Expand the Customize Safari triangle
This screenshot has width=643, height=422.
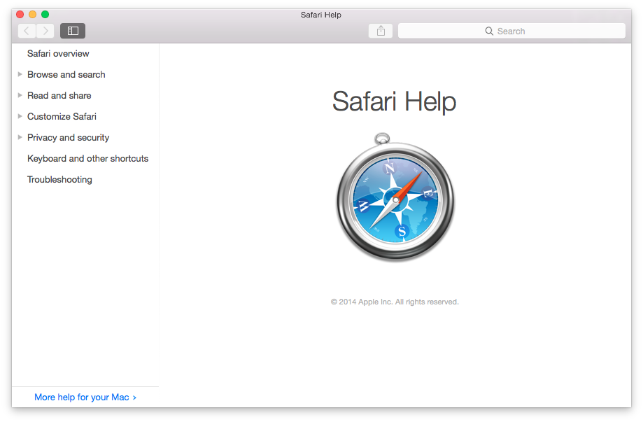(20, 116)
